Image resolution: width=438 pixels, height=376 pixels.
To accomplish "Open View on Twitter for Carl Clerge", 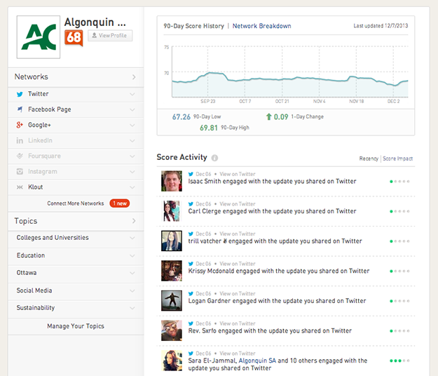I will [x=237, y=204].
